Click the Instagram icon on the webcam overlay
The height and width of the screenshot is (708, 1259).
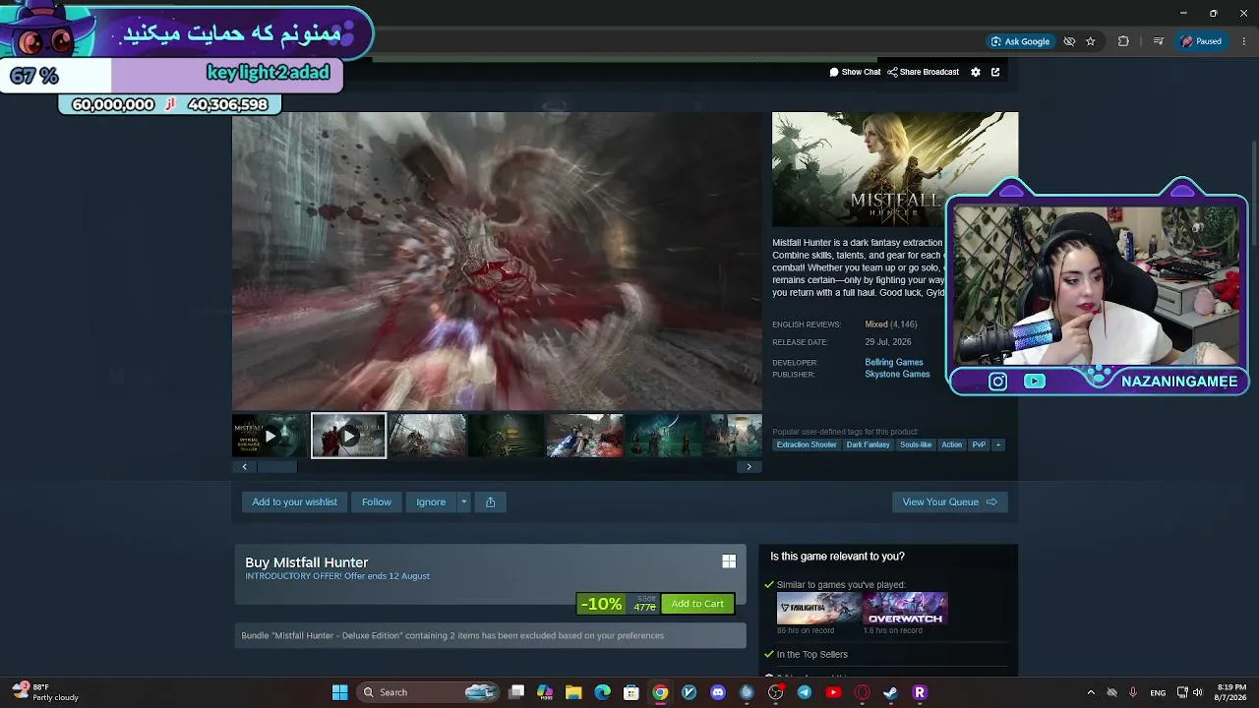[997, 382]
